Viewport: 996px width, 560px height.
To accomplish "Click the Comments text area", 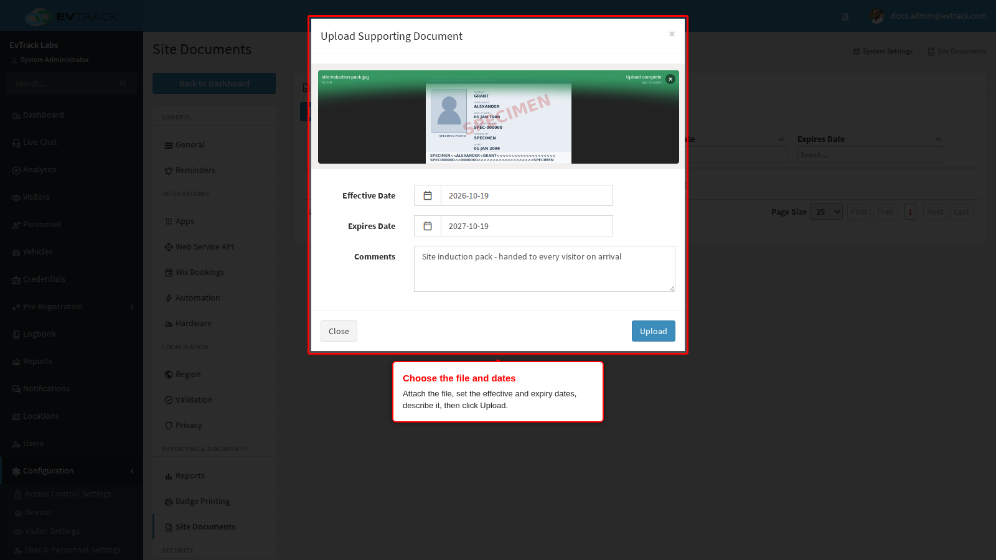I will (x=545, y=269).
